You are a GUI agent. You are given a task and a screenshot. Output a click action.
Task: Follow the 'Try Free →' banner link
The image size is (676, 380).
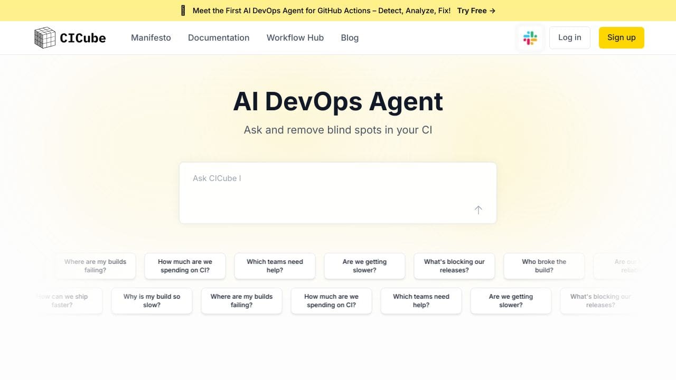[x=476, y=11]
